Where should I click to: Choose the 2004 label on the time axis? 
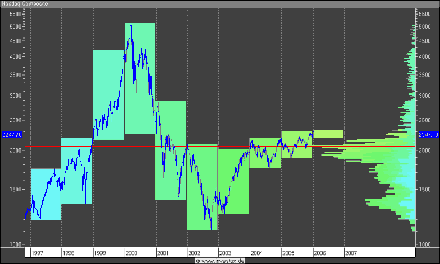257,253
